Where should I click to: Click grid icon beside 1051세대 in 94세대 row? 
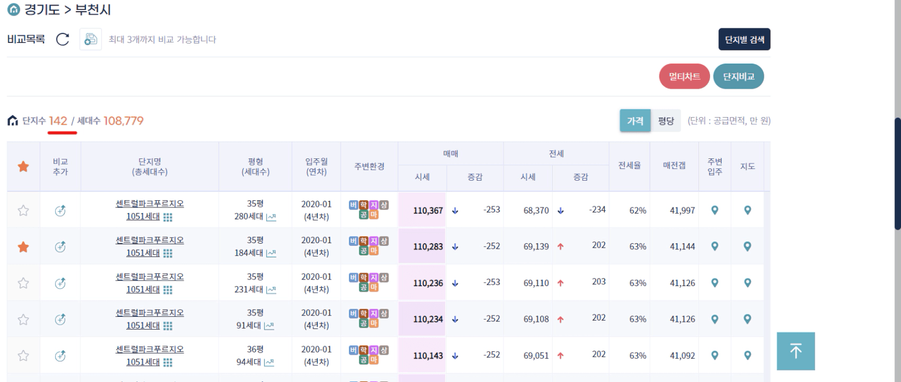point(167,362)
